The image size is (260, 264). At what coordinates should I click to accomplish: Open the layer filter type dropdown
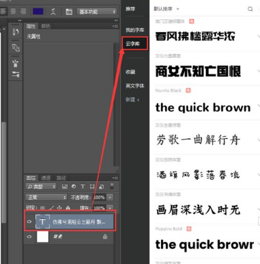[41, 187]
